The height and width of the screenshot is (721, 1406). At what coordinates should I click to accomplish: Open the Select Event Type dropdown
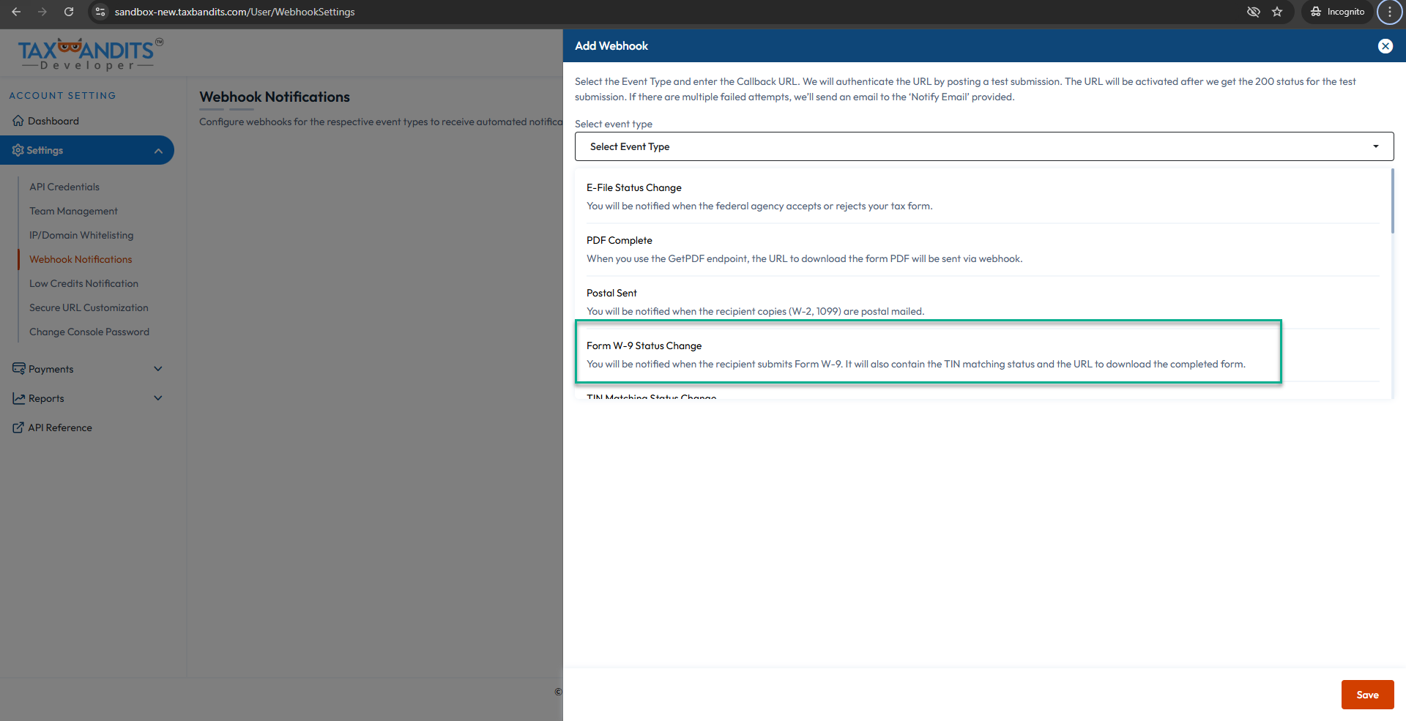(x=983, y=146)
